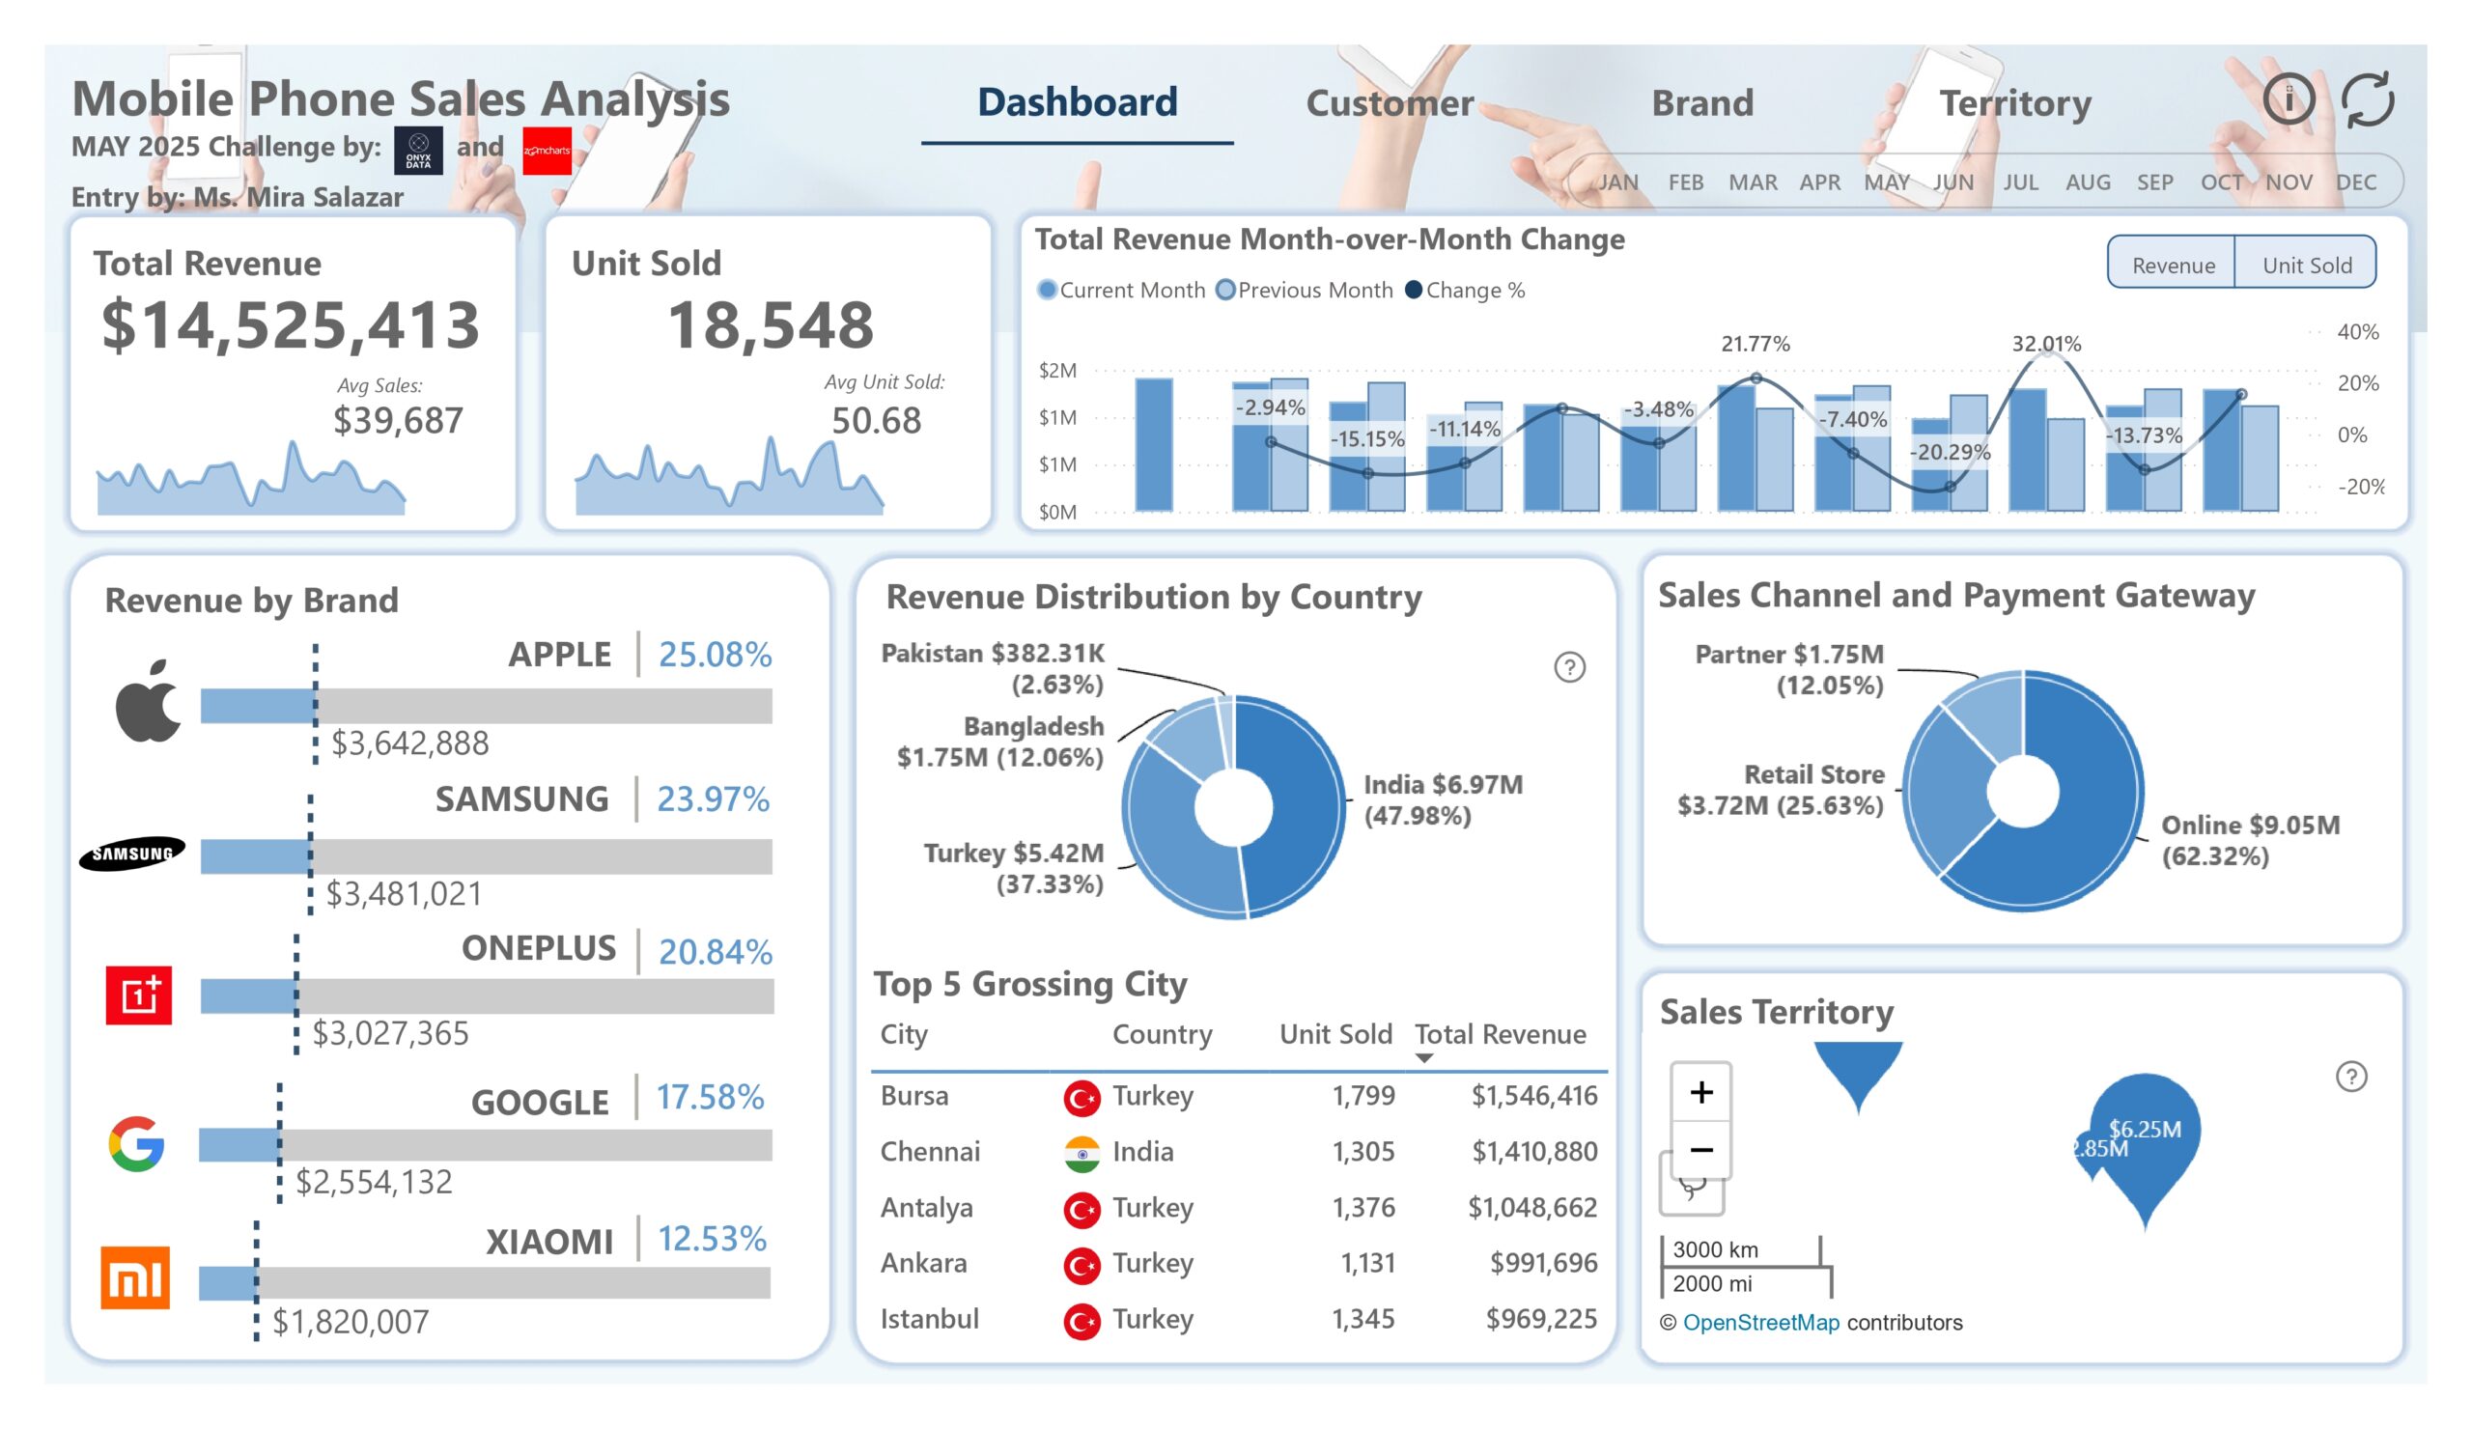
Task: Click Google $2,554,132 revenue value
Action: (374, 1182)
